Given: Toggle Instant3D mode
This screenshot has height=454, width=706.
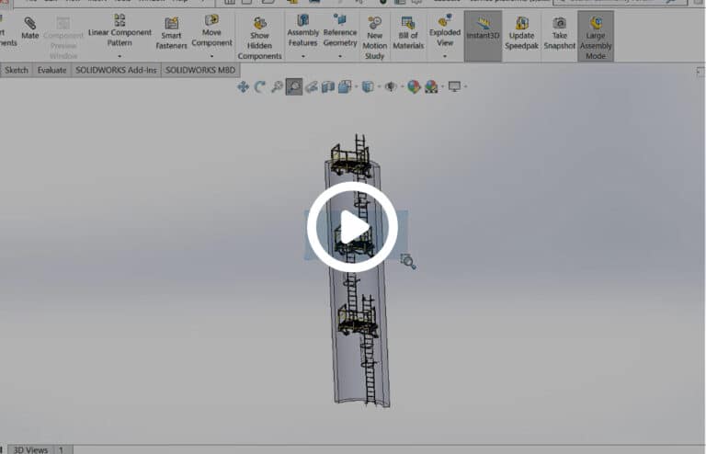Looking at the screenshot, I should tap(483, 33).
